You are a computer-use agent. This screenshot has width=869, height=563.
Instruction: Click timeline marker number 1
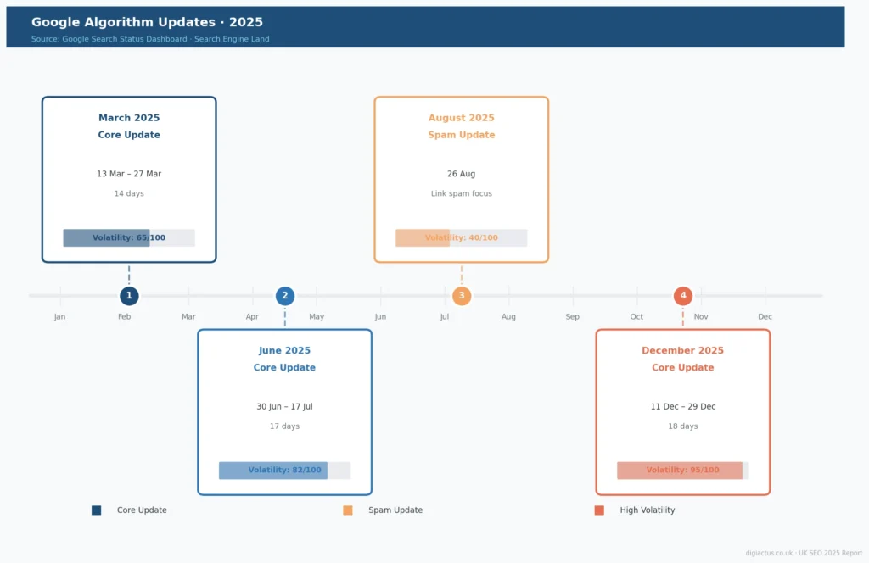(129, 296)
